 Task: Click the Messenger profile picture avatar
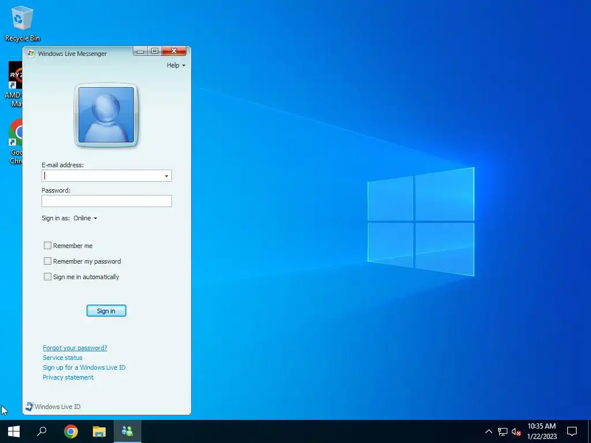tap(106, 115)
